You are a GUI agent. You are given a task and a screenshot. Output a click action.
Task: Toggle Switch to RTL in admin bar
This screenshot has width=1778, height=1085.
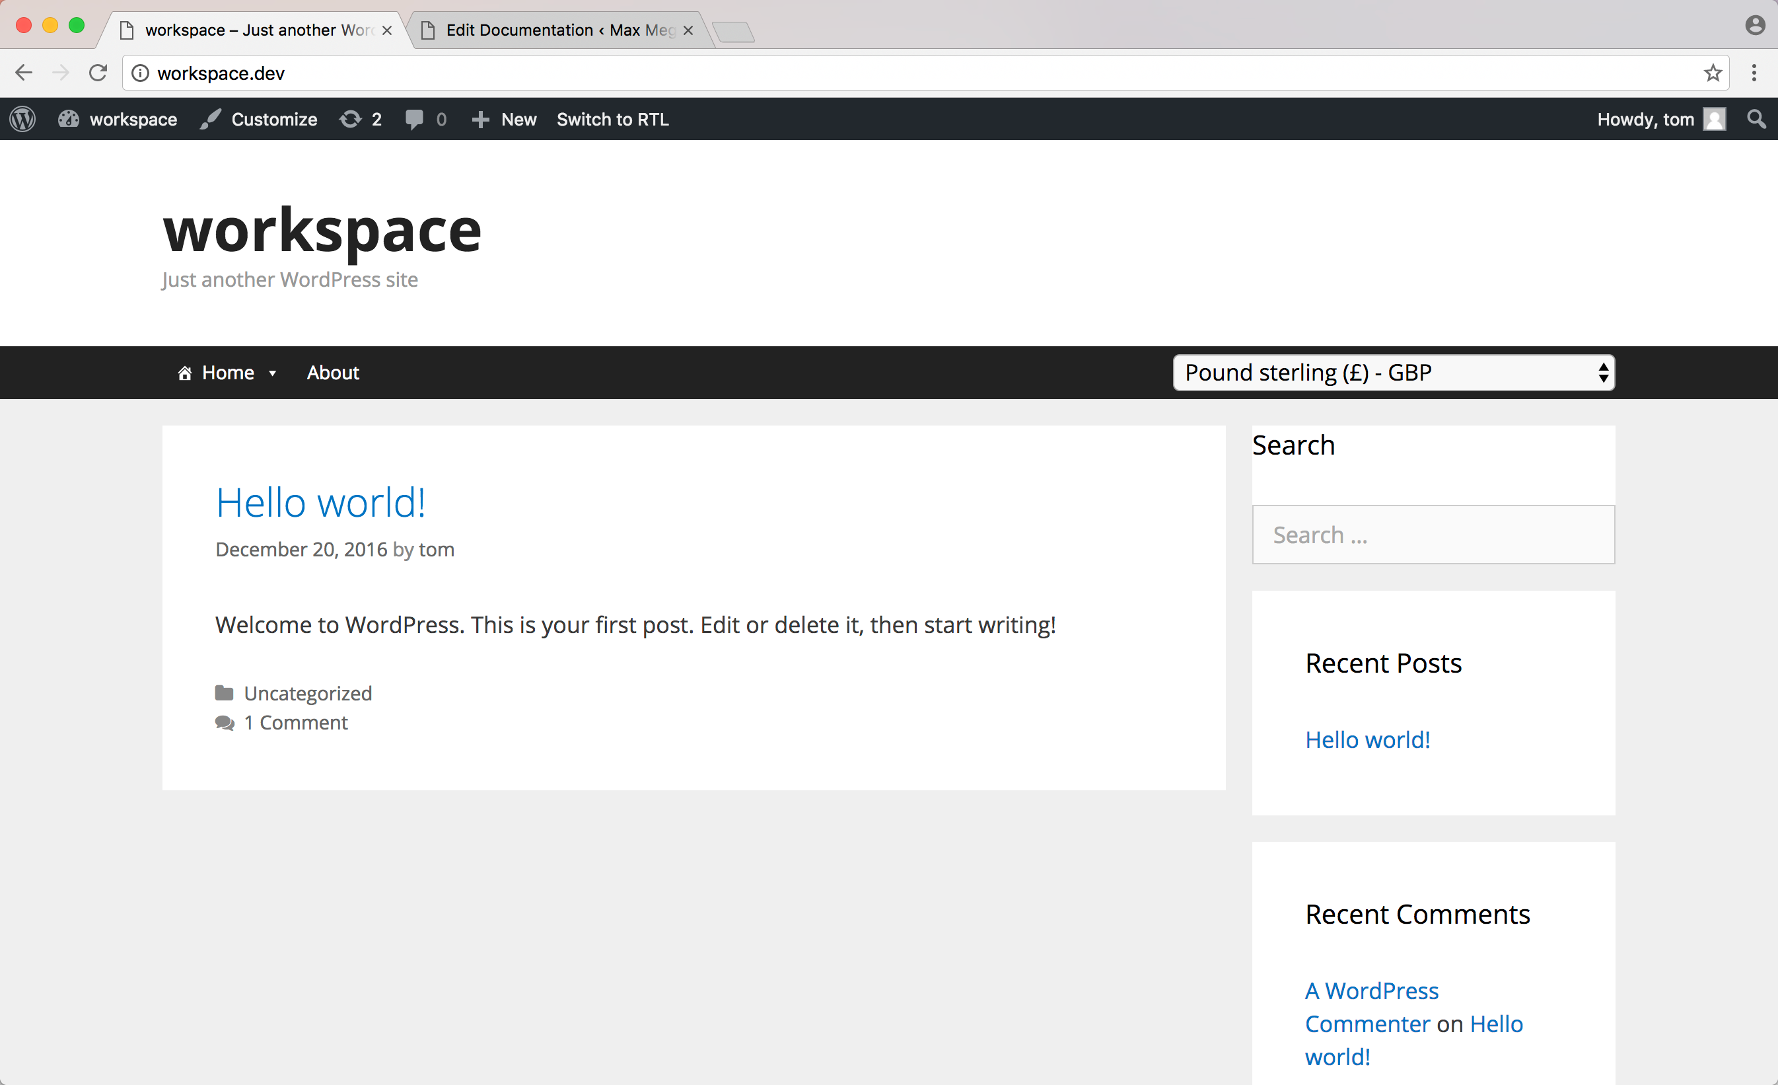(x=613, y=119)
